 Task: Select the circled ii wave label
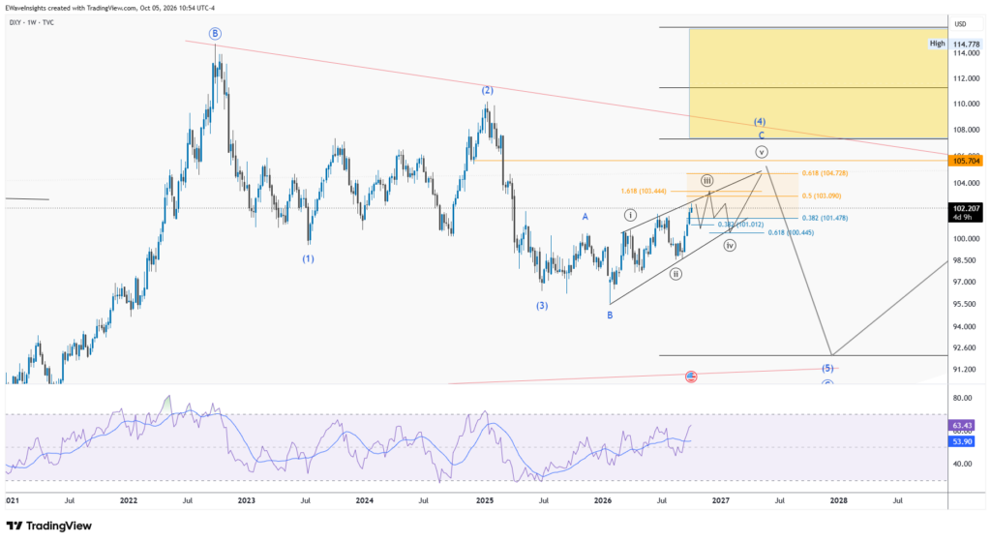pyautogui.click(x=676, y=274)
